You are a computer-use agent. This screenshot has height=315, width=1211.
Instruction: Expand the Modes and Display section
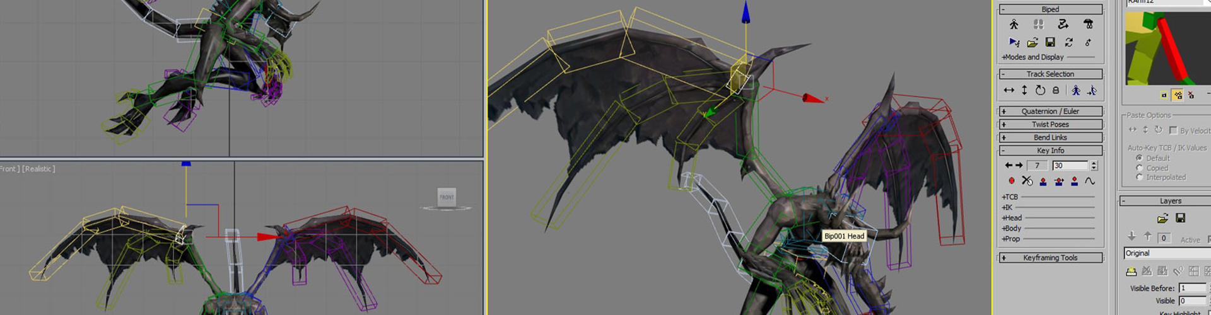(x=1033, y=57)
